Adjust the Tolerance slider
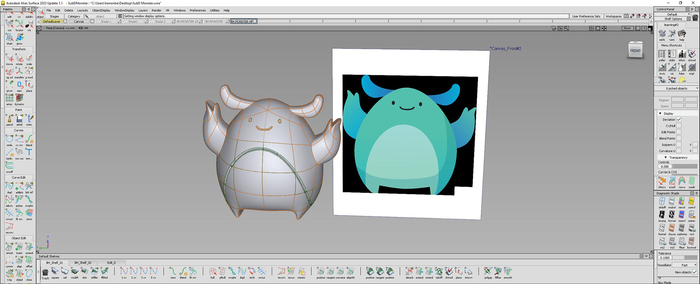Image resolution: width=700 pixels, height=284 pixels. tap(685, 257)
